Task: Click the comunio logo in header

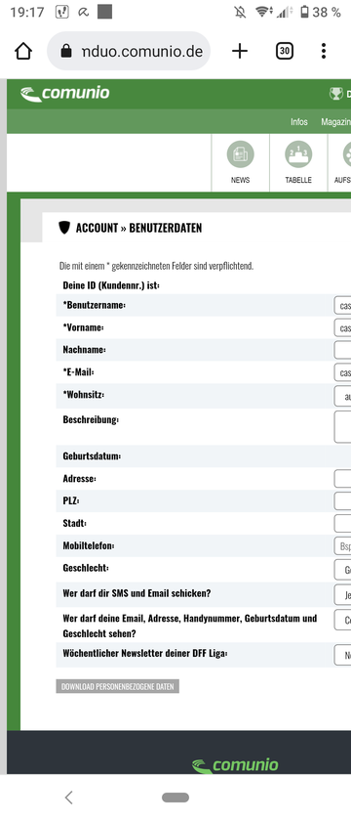Action: tap(64, 94)
